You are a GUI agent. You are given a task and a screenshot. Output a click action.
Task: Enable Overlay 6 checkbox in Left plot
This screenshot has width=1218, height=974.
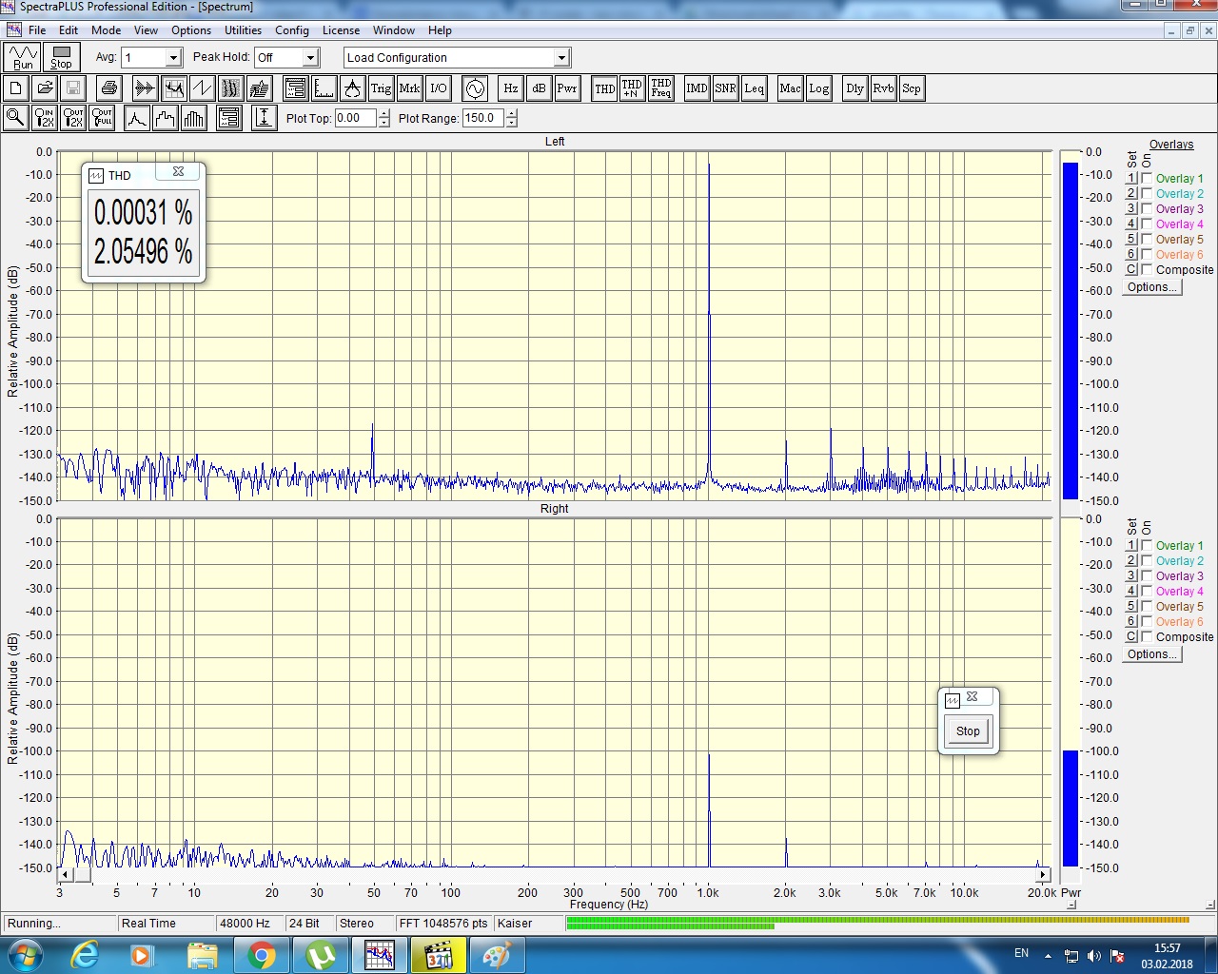(x=1147, y=254)
